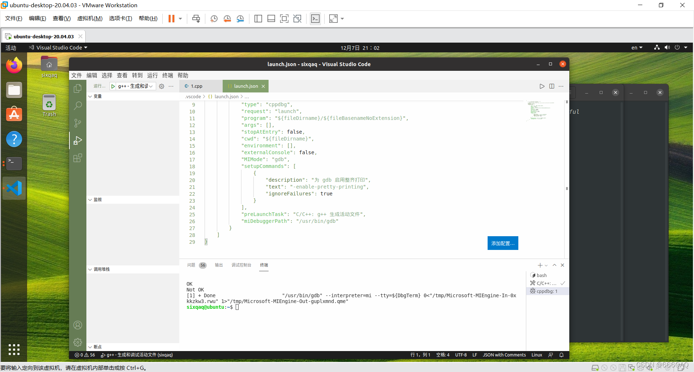Screen dimensions: 694x372
Task: Open the 运行 menu in VS Code
Action: (153, 75)
